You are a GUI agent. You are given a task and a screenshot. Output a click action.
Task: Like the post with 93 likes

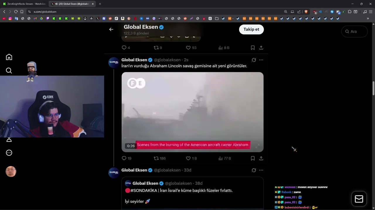tap(191, 48)
